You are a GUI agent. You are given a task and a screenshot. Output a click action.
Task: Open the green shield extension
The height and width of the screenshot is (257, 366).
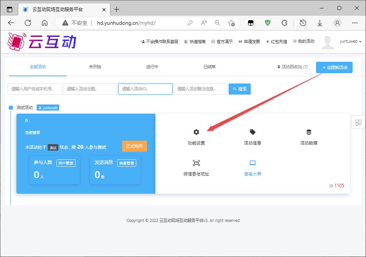[268, 23]
